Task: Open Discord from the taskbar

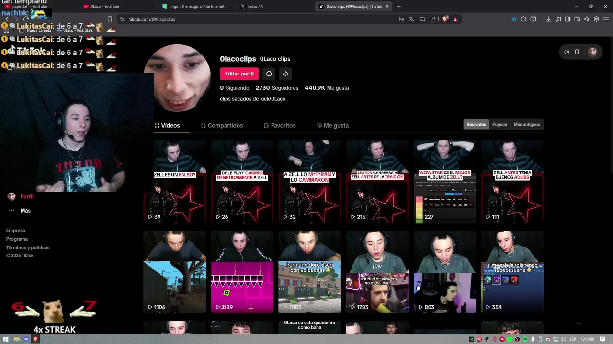Action: tap(26, 339)
